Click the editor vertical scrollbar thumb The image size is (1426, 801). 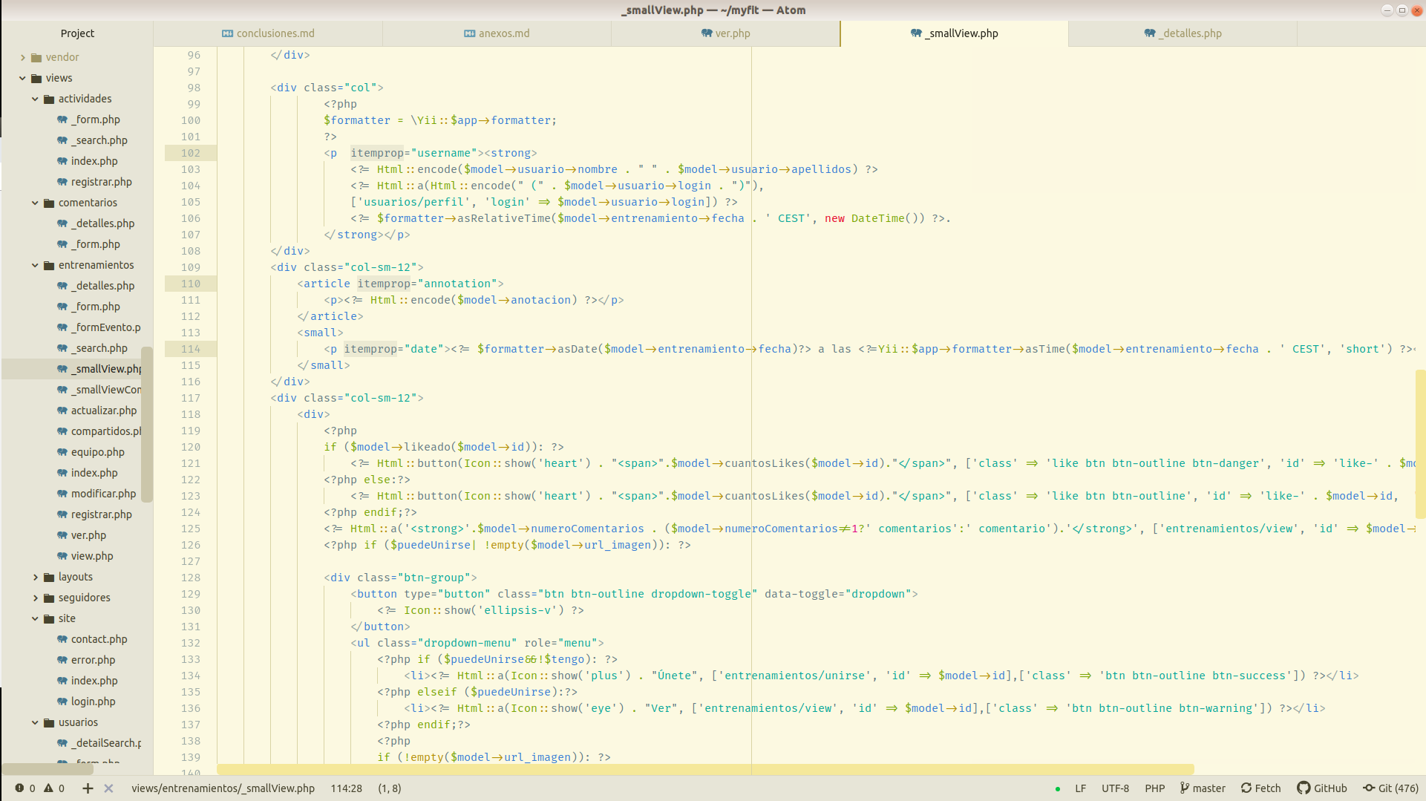1420,444
